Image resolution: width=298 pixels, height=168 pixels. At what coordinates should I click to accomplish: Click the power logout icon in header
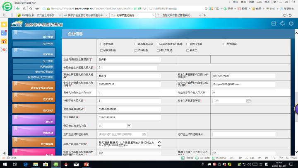point(291,24)
